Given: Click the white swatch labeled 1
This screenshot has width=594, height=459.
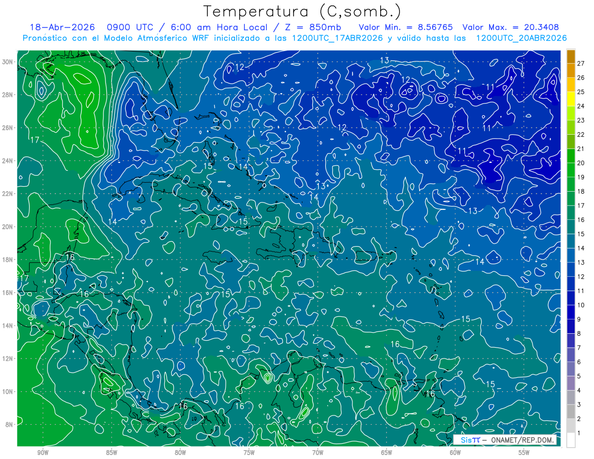Looking at the screenshot, I should click(571, 440).
